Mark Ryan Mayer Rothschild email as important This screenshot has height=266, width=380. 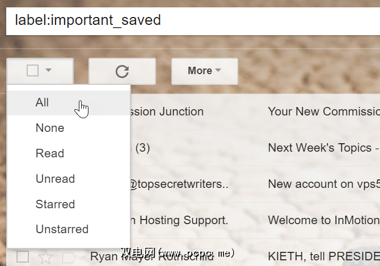tap(68, 258)
